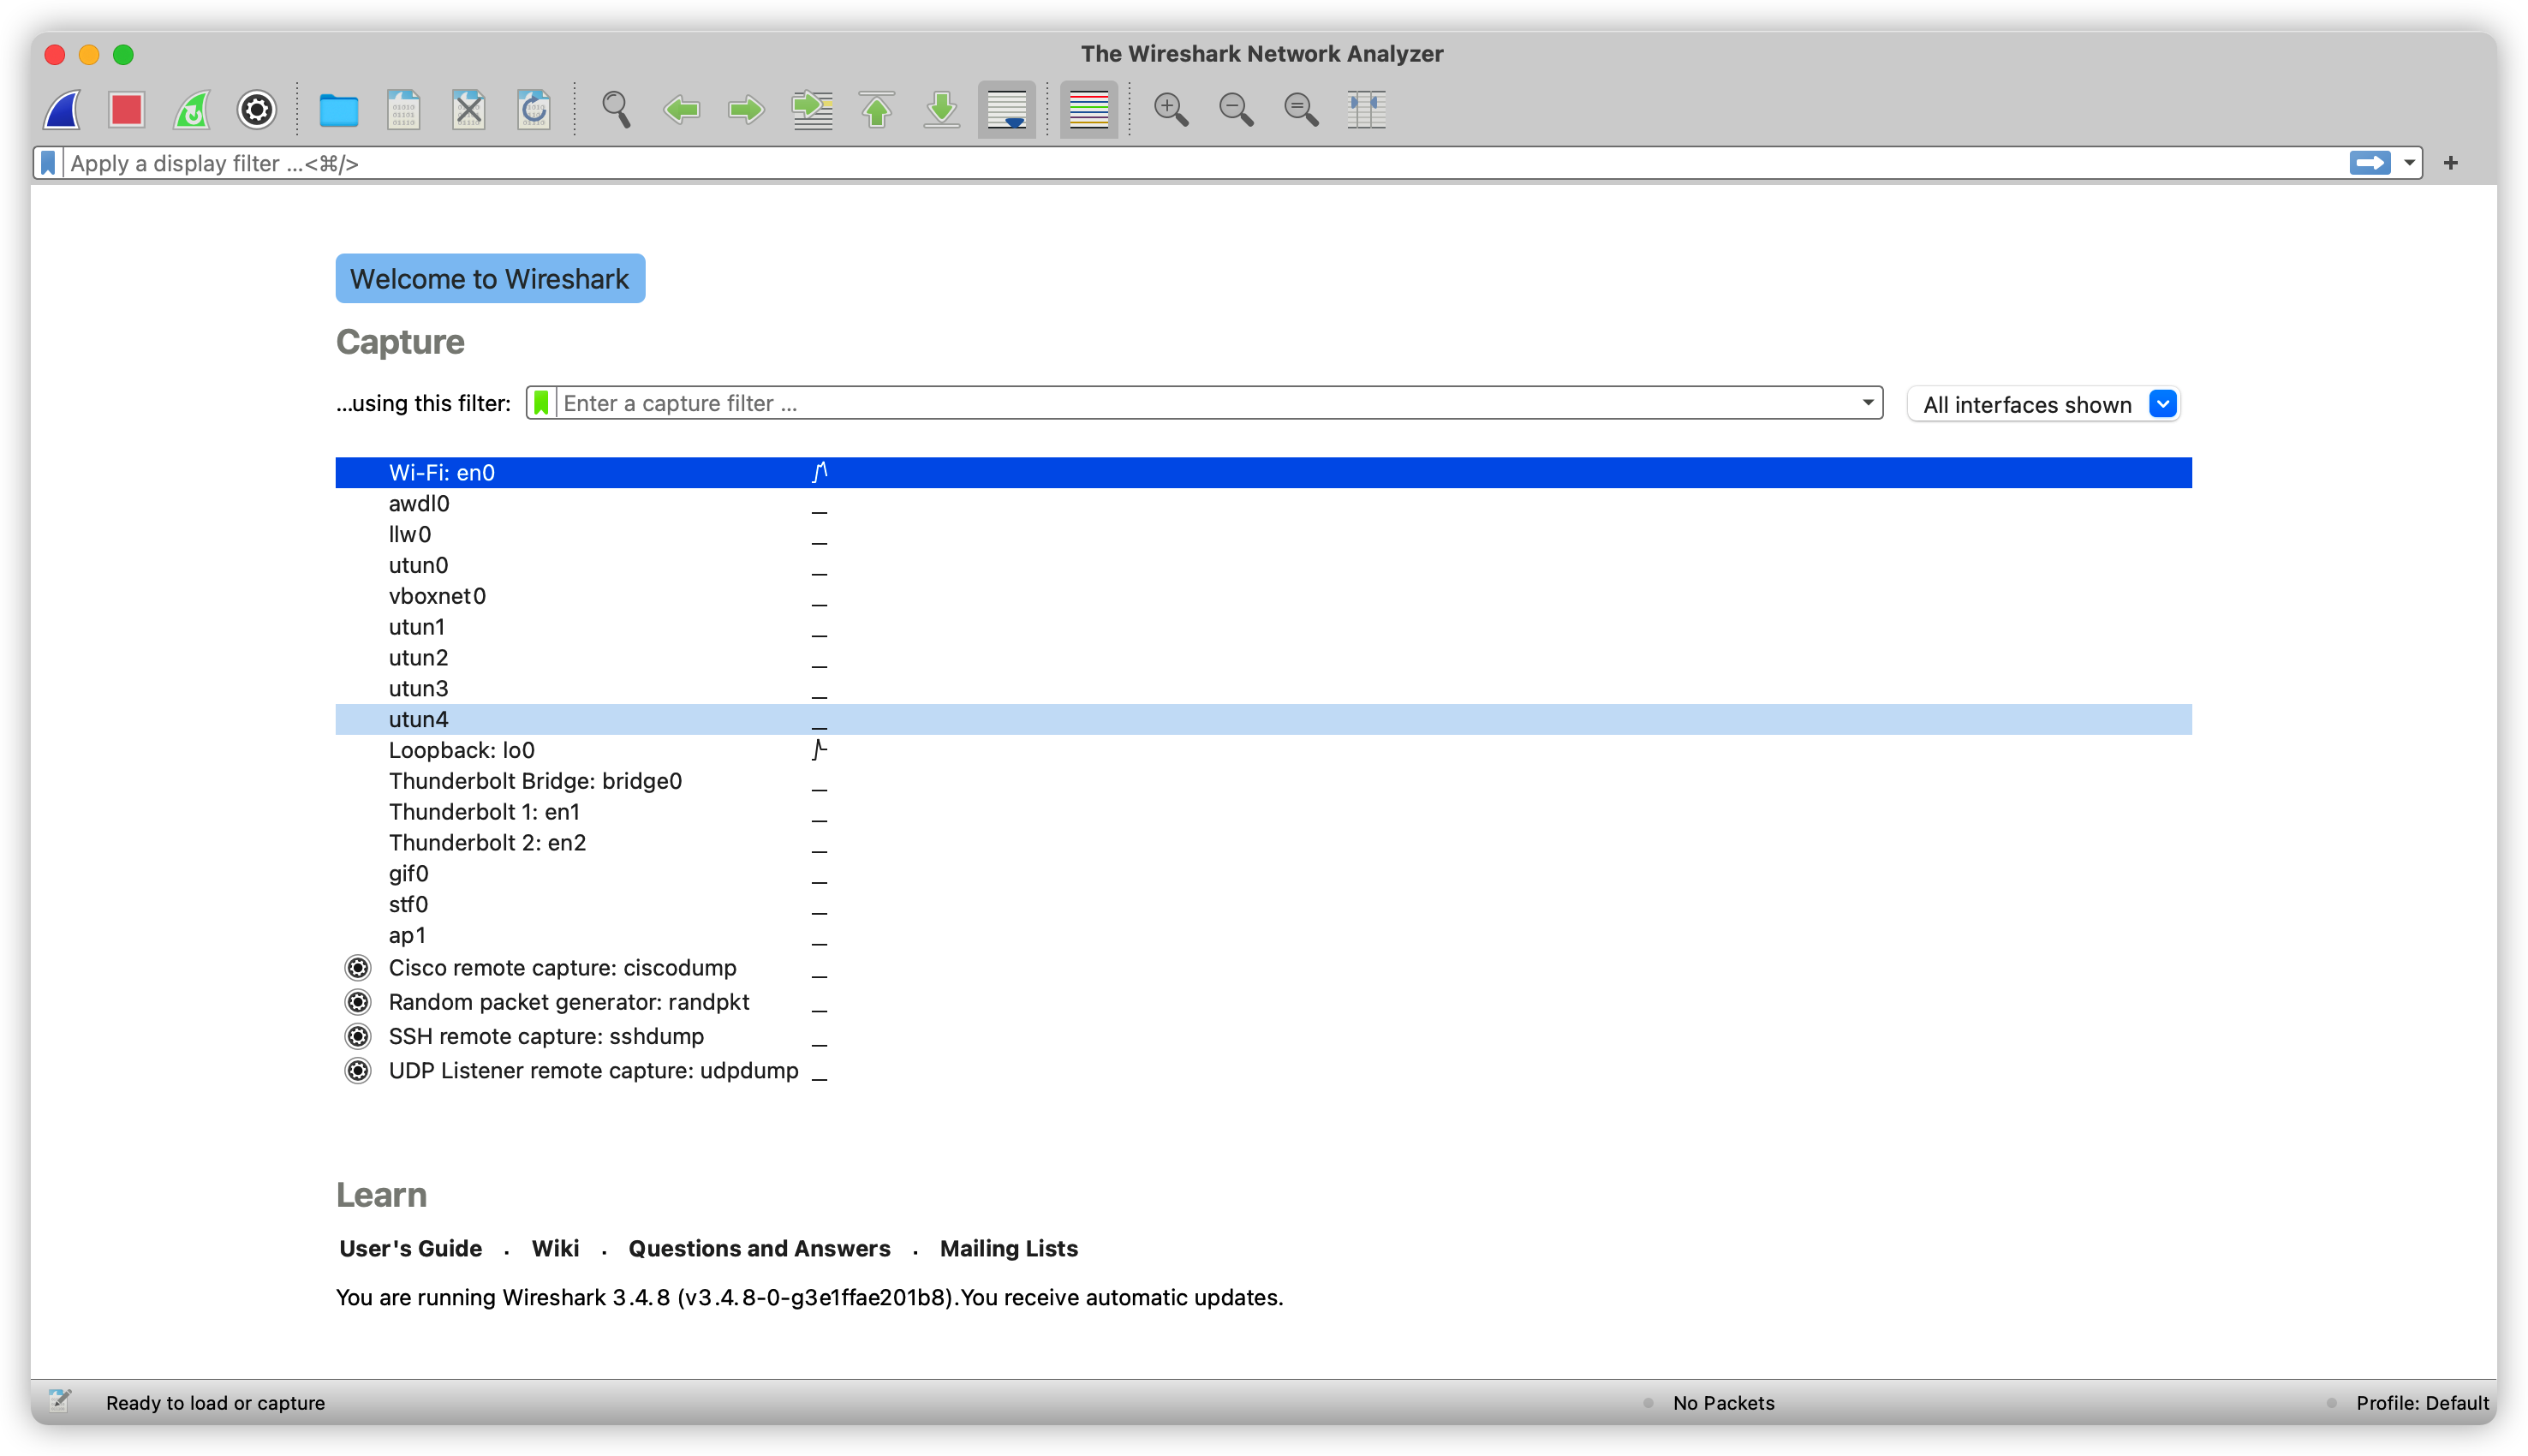Select the utun1 interface
The height and width of the screenshot is (1456, 2528).
(1263, 627)
